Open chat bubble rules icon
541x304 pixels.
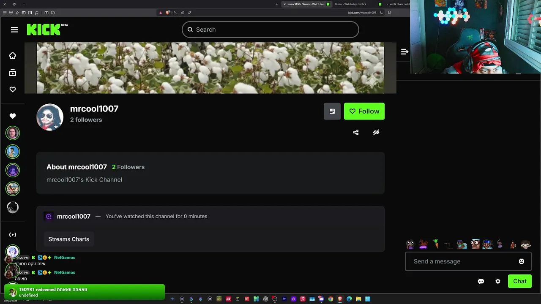481,281
